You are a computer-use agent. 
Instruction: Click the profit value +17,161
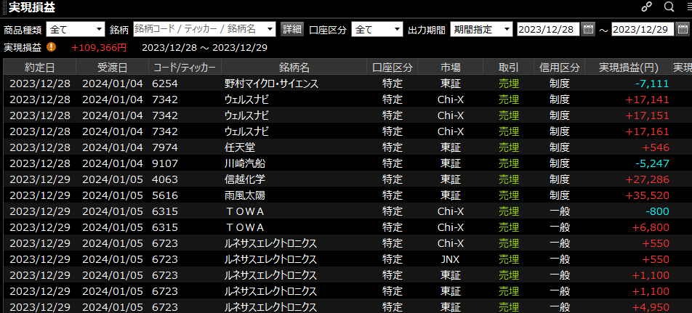(x=648, y=131)
